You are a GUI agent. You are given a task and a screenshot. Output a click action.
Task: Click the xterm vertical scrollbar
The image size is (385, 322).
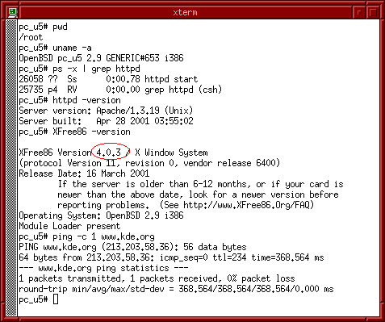(x=11, y=167)
